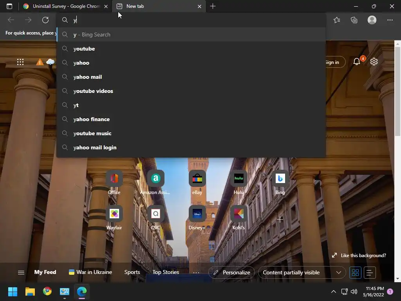Open File Explorer from taskbar
Viewport: 401px width, 301px height.
click(x=30, y=292)
